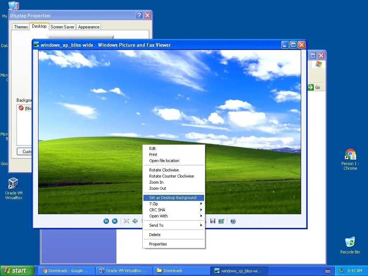This screenshot has width=368, height=276.
Task: Click Go button in background window
Action: (314, 87)
